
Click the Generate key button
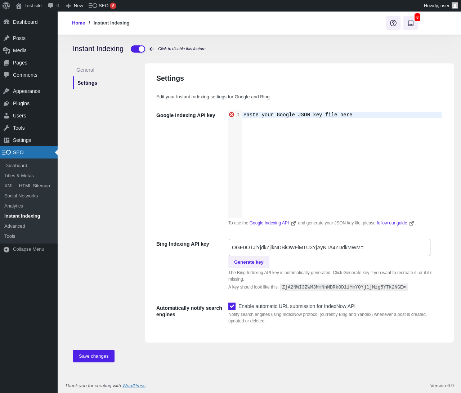point(249,262)
